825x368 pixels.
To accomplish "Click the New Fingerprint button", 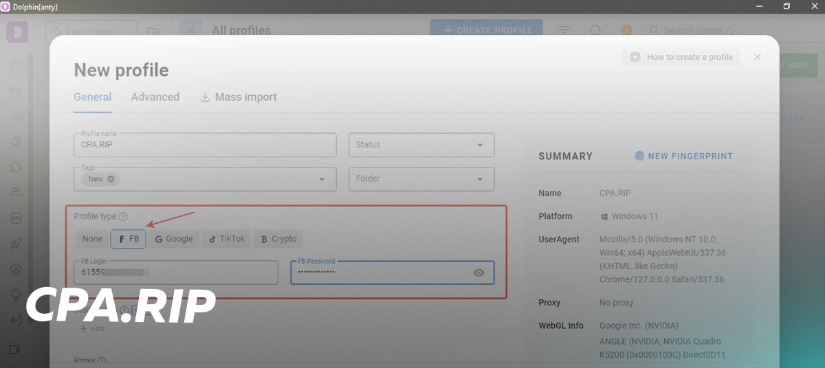I will point(683,156).
